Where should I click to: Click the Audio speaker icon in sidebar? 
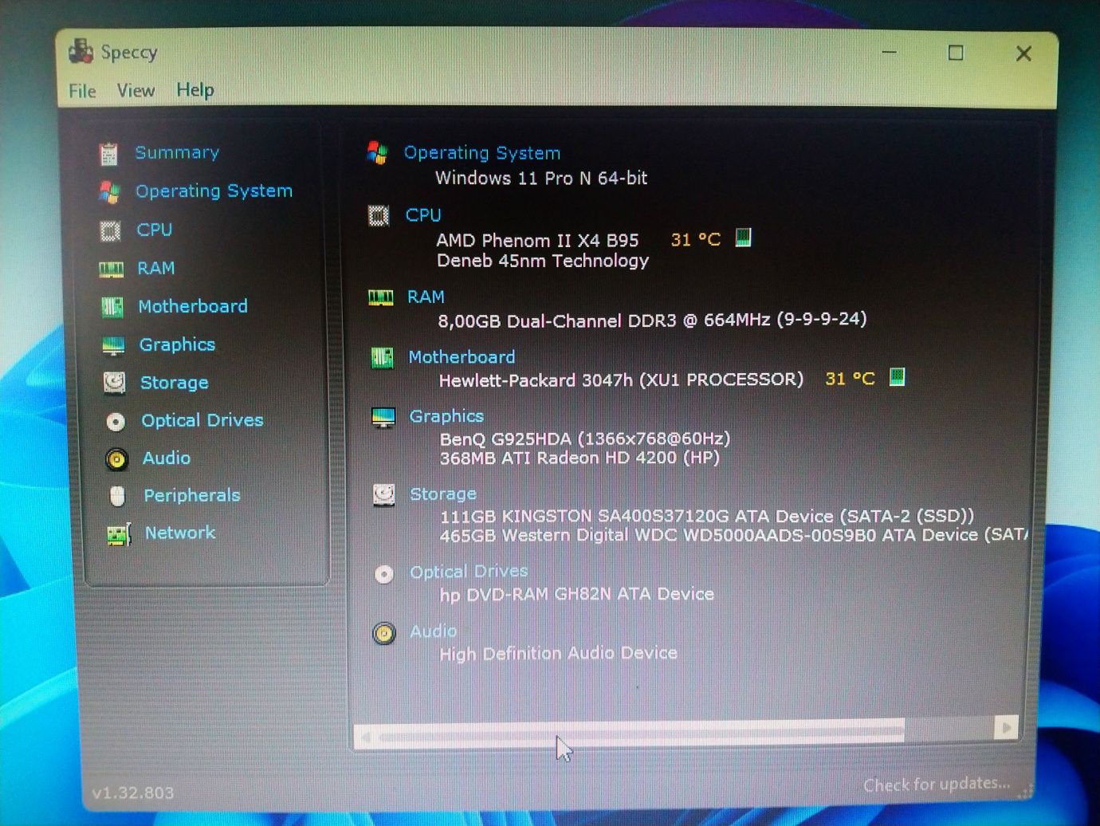[x=116, y=459]
